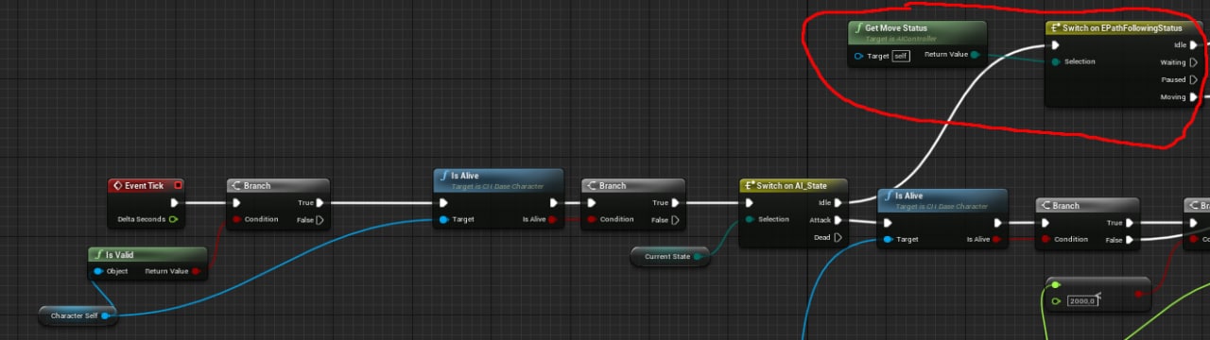Image resolution: width=1210 pixels, height=340 pixels.
Task: Click EPathFollowingStatus Selection input pin
Action: tap(1055, 61)
